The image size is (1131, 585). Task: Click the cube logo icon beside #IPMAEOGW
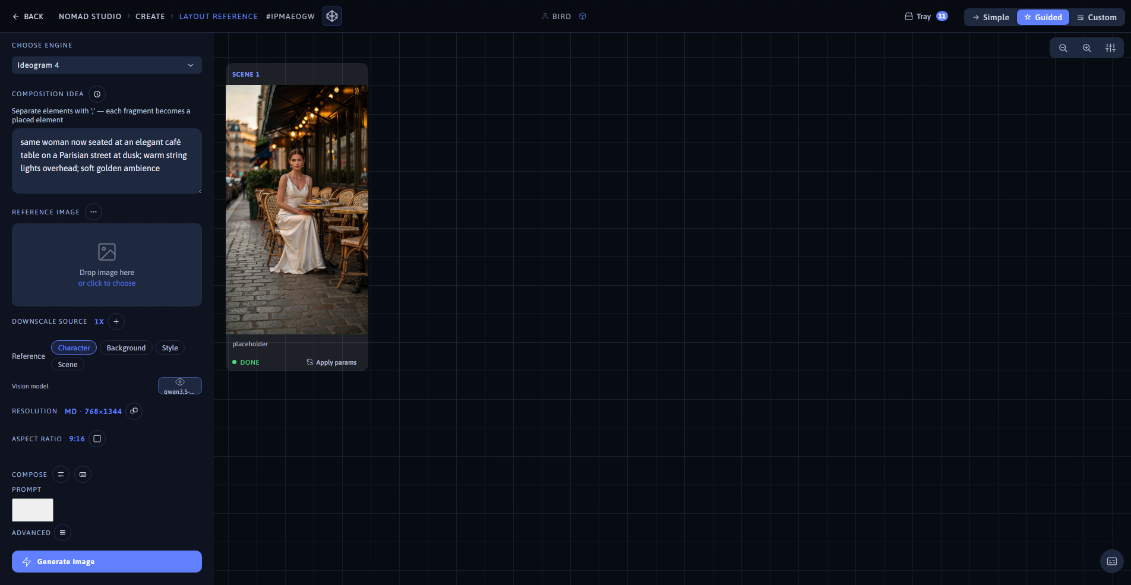pyautogui.click(x=332, y=16)
